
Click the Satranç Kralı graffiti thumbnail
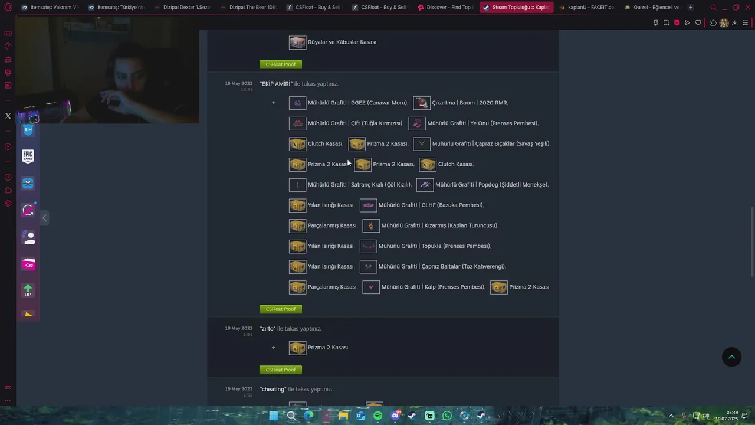coord(297,185)
